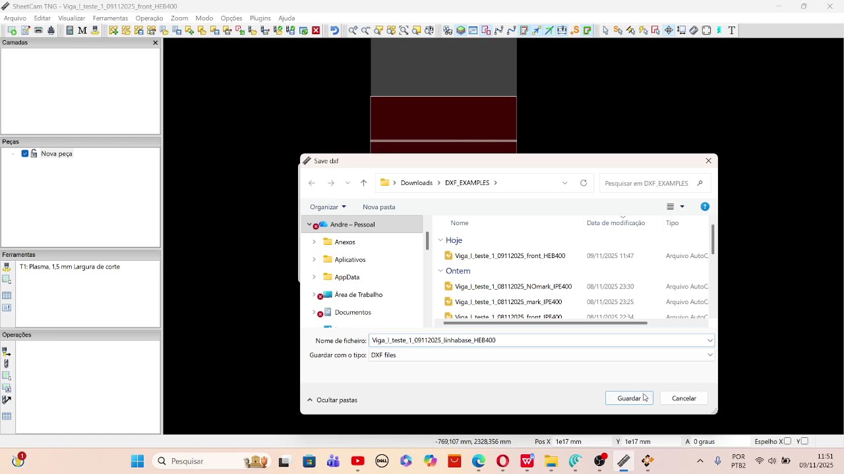Open the Plugins menu

pos(260,18)
